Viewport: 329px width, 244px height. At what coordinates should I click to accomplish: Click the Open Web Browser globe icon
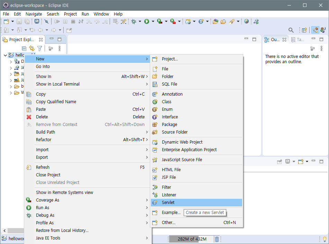(247, 21)
